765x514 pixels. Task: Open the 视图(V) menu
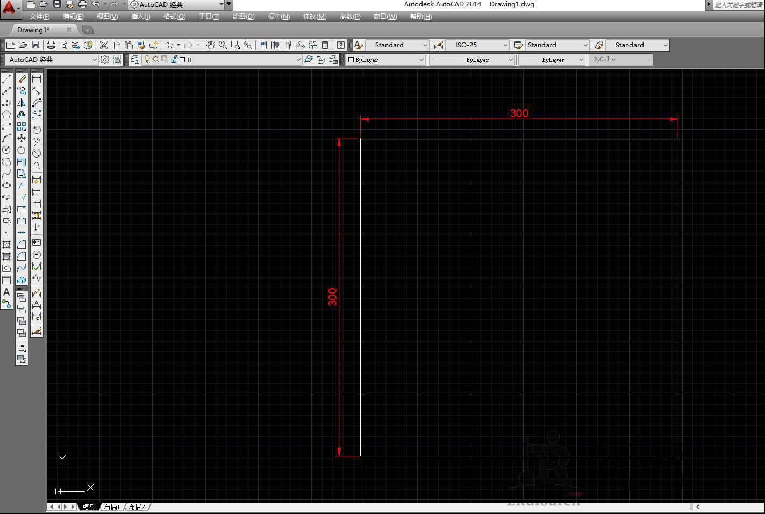pos(107,17)
